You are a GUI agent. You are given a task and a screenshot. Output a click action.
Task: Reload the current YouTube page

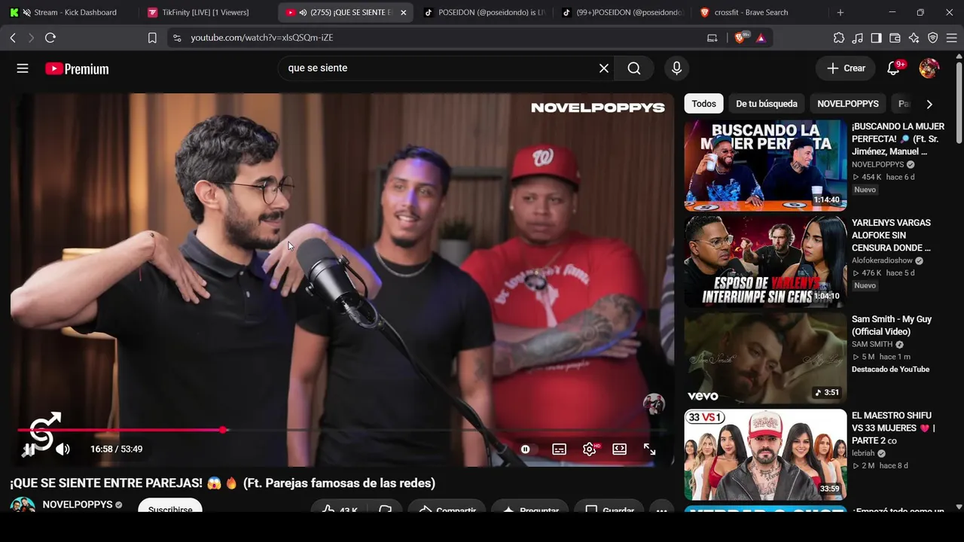click(x=50, y=38)
